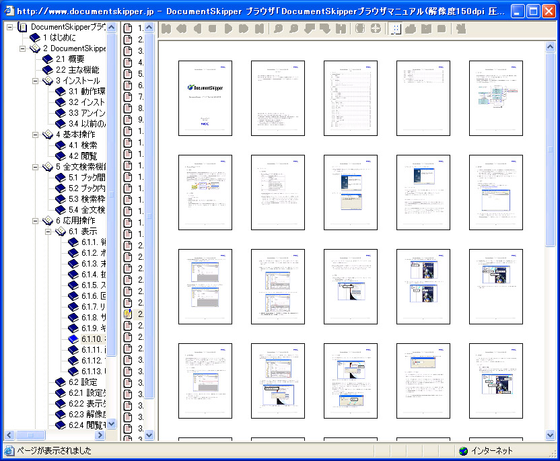
Task: Click the book icon beside 2.1 概要
Action: 48,59
